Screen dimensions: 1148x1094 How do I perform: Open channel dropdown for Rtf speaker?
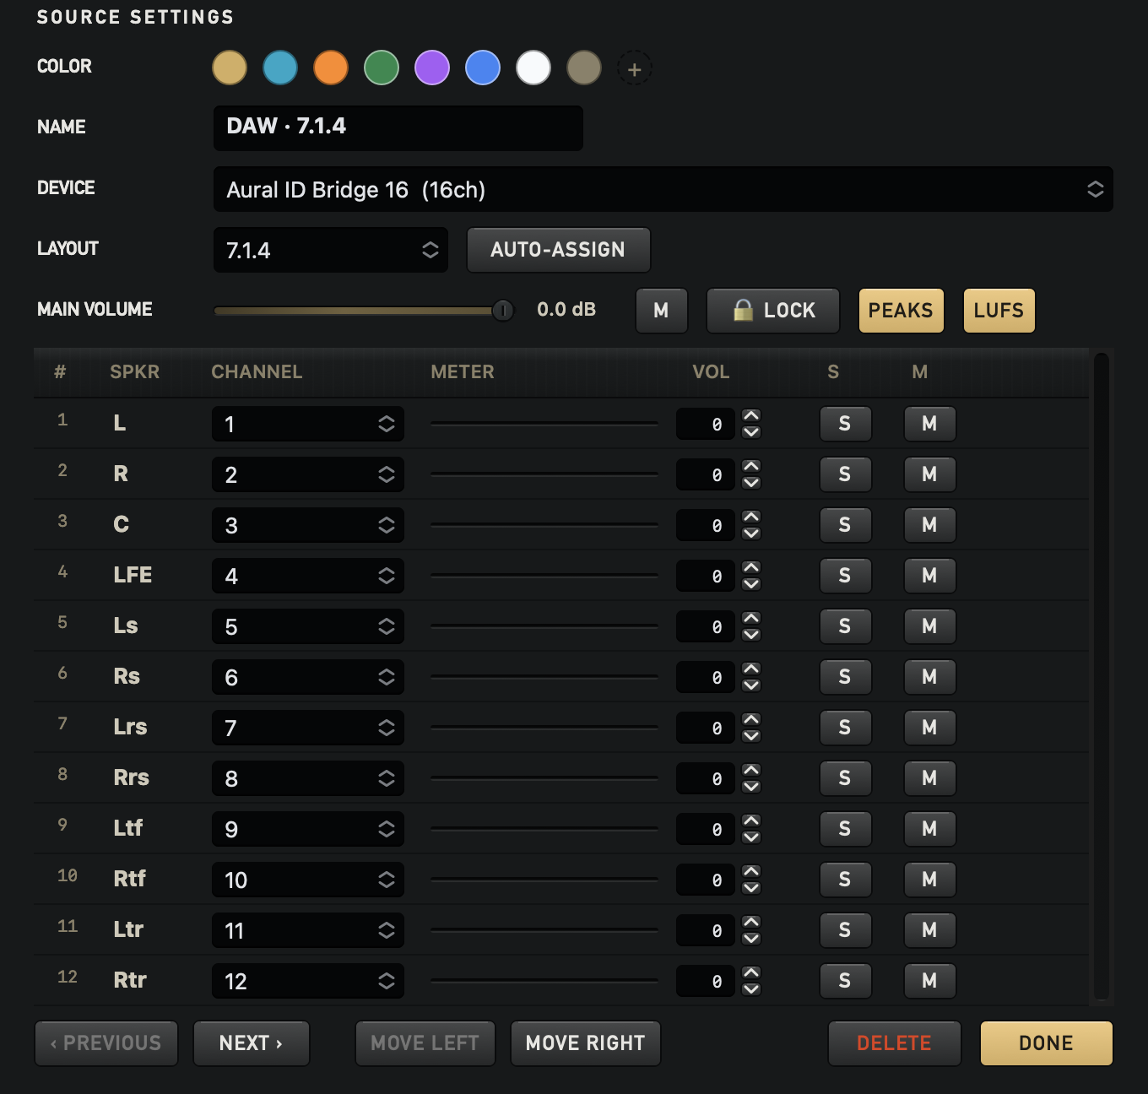(308, 880)
